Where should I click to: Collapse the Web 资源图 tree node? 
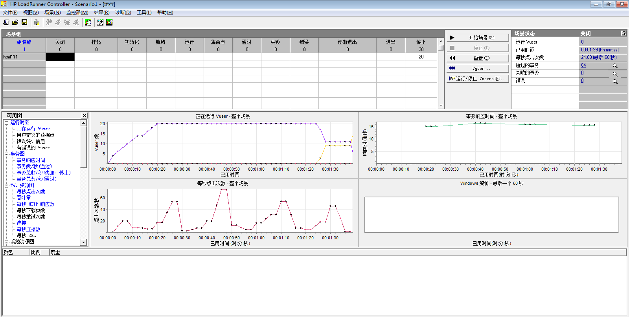[x=6, y=186]
